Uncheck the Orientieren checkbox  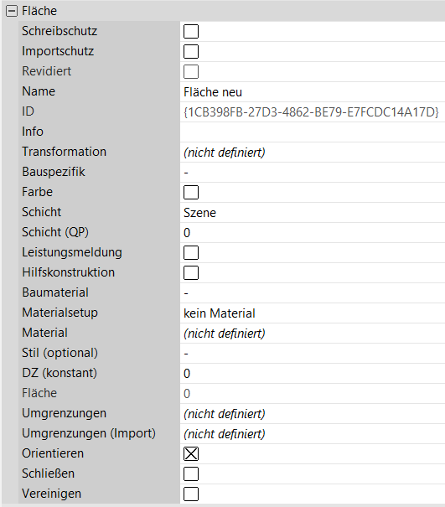click(191, 453)
